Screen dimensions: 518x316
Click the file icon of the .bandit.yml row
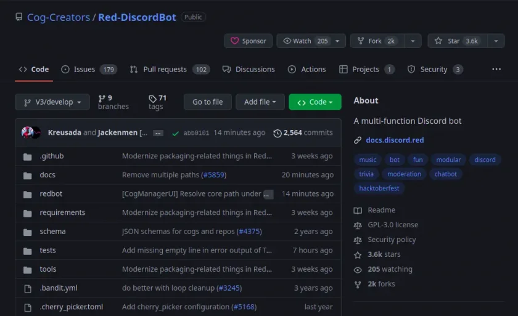[x=28, y=289]
